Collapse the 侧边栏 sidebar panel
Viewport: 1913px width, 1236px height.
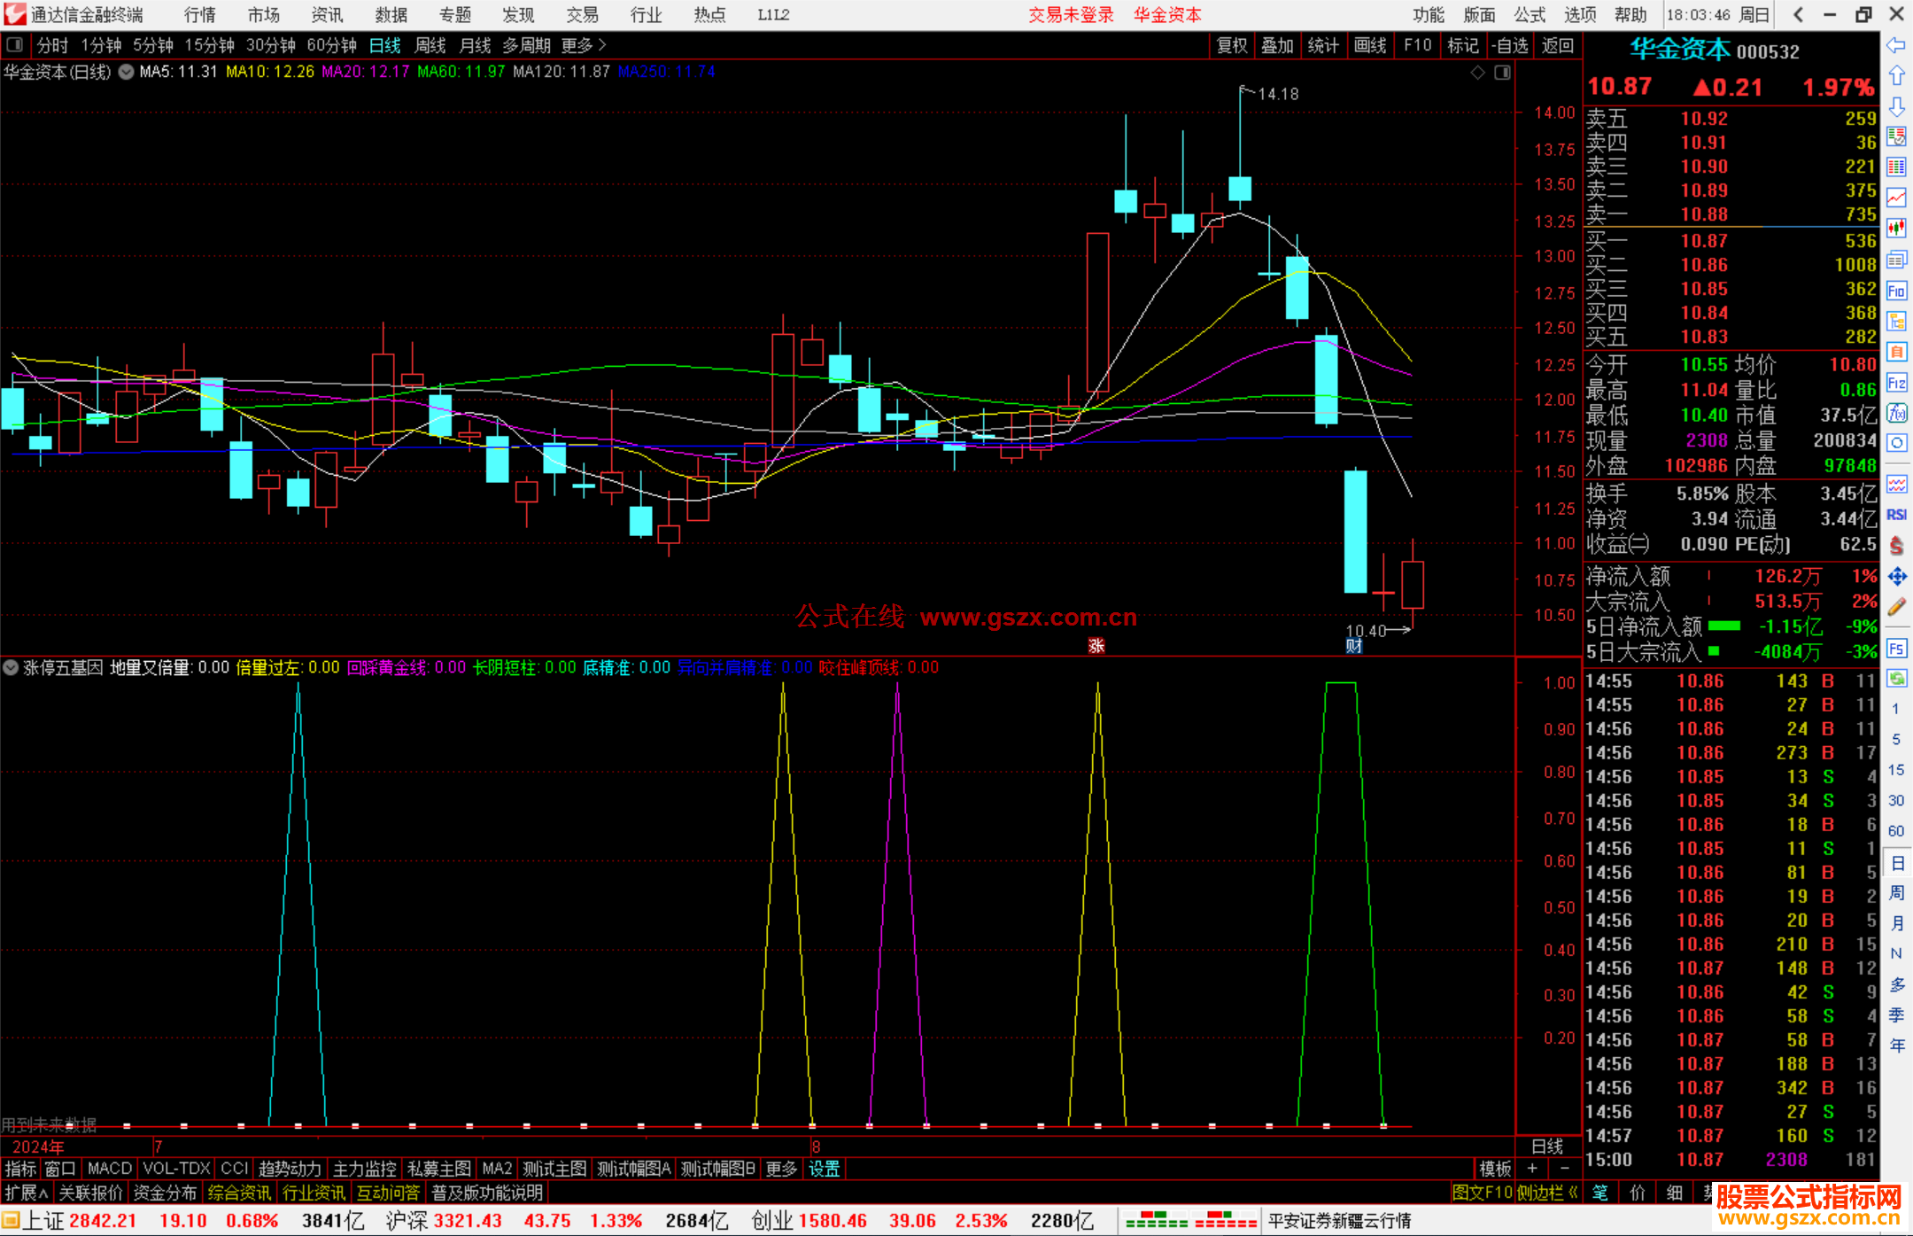[x=1547, y=1193]
